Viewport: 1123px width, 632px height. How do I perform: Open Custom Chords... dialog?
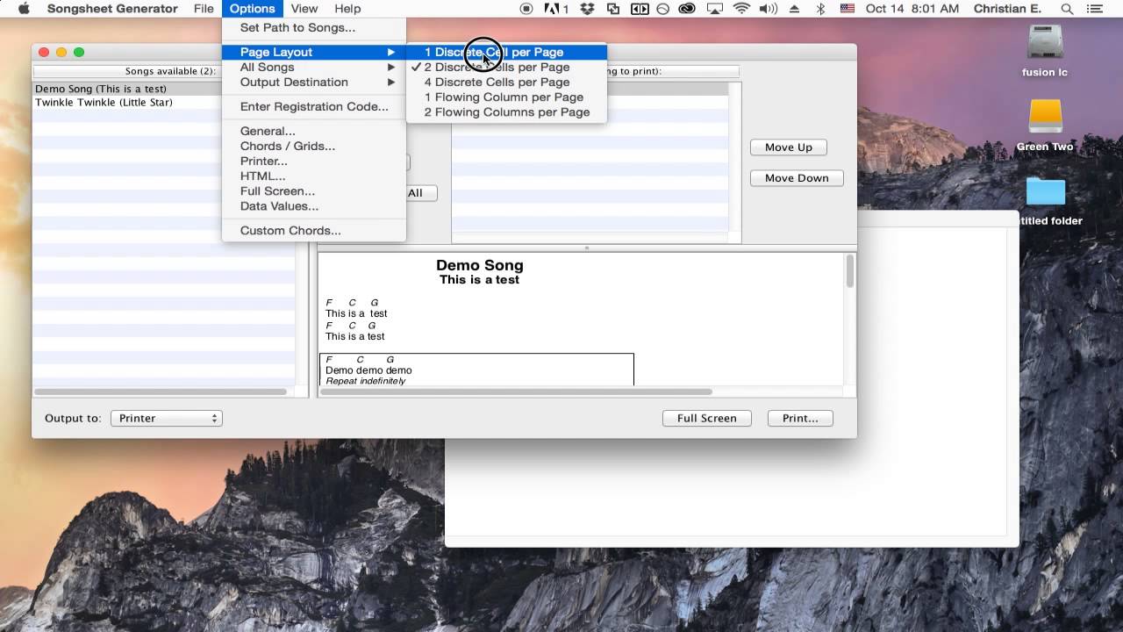(x=314, y=231)
